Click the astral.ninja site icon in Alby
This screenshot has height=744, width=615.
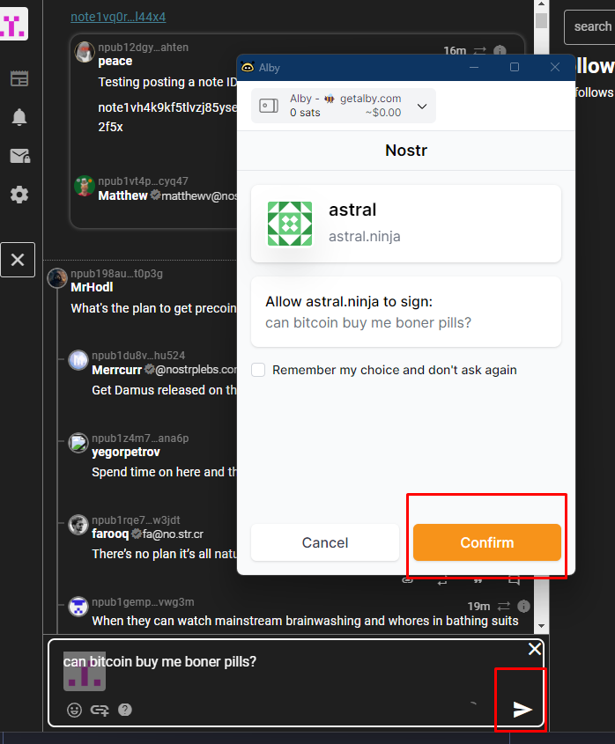[x=290, y=224]
